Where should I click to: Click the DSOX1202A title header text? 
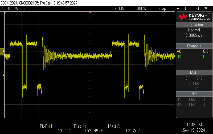[39, 3]
